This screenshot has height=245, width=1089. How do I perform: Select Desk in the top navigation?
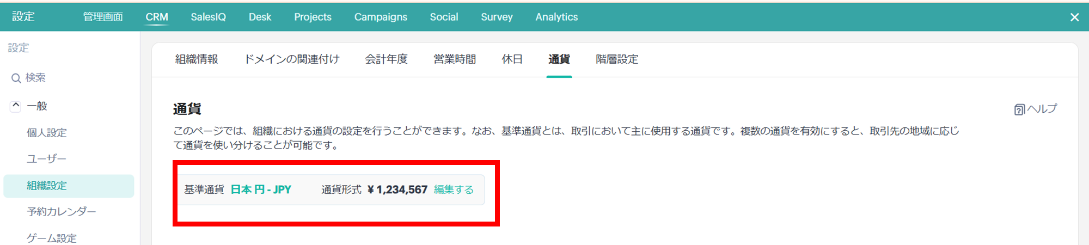tap(260, 17)
